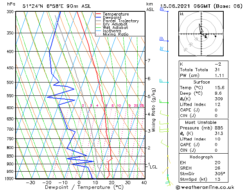Click the Surface Lifted Index value 12

pos(217,104)
